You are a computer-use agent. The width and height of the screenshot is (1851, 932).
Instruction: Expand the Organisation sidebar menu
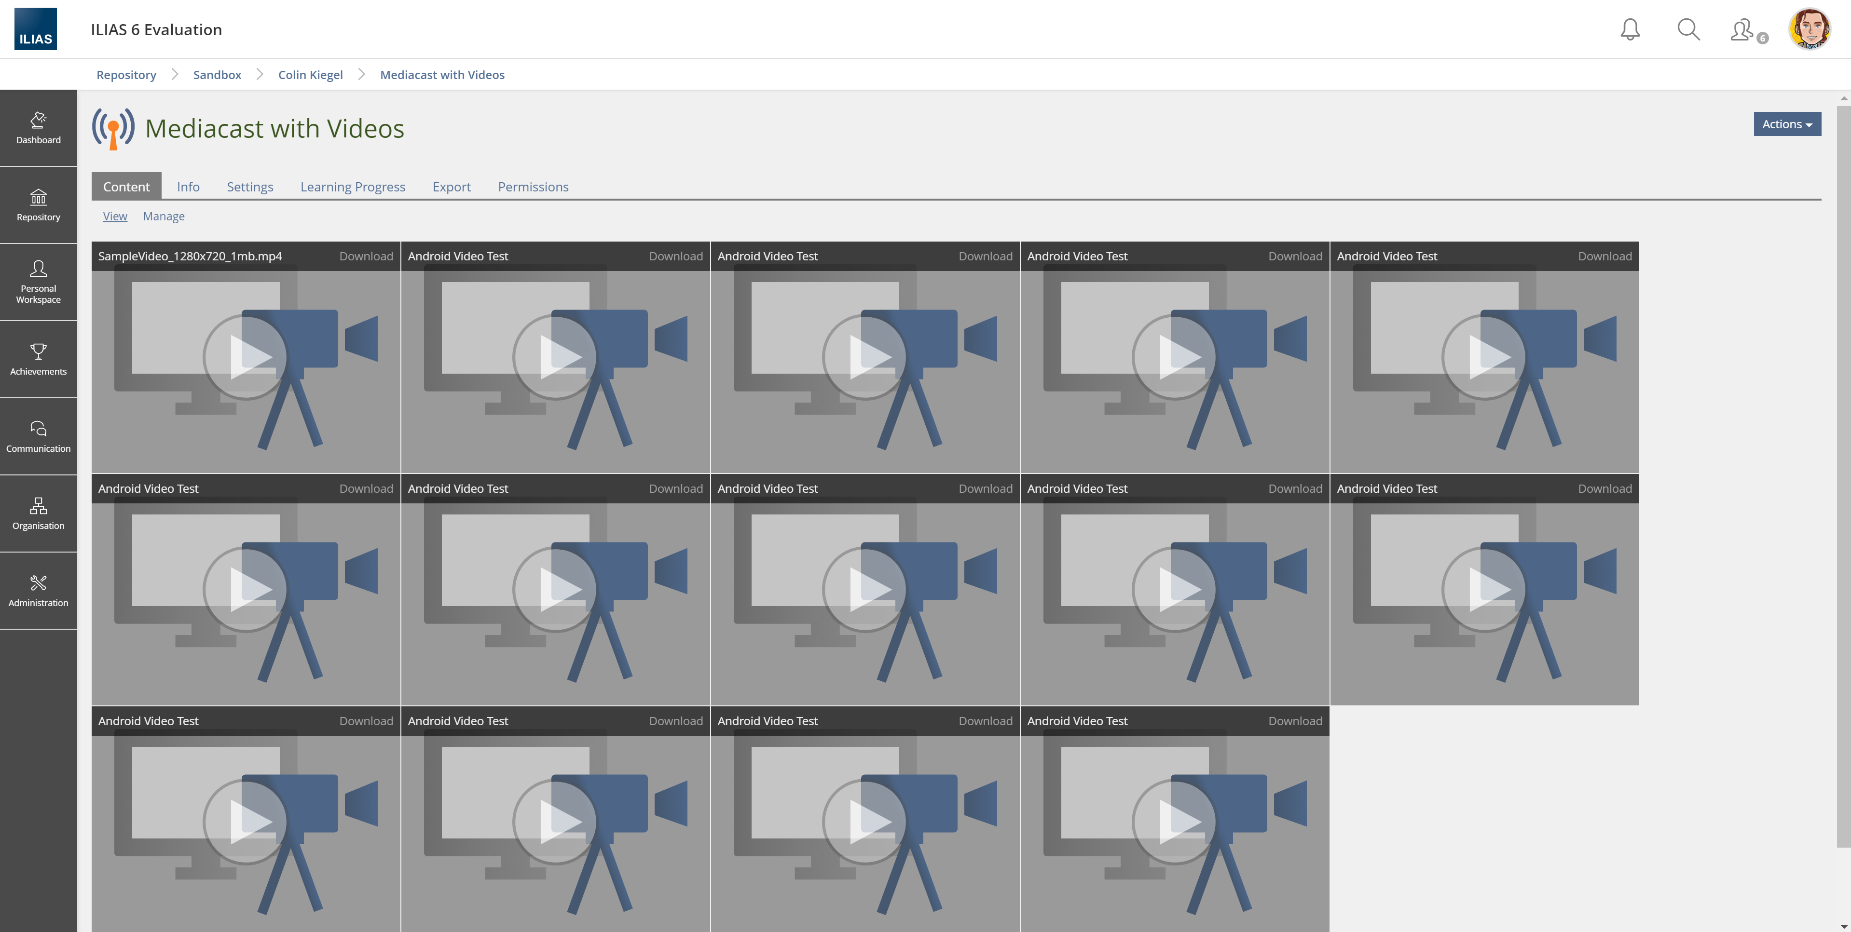[39, 514]
